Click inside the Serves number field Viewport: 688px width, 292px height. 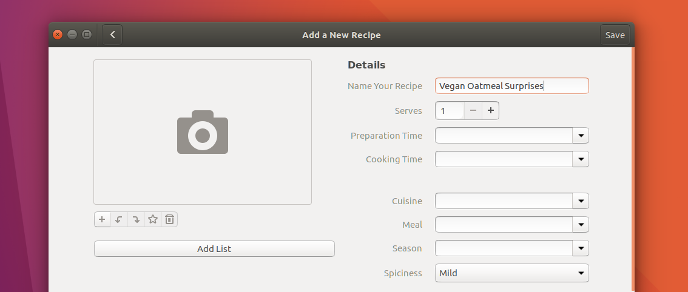(450, 111)
